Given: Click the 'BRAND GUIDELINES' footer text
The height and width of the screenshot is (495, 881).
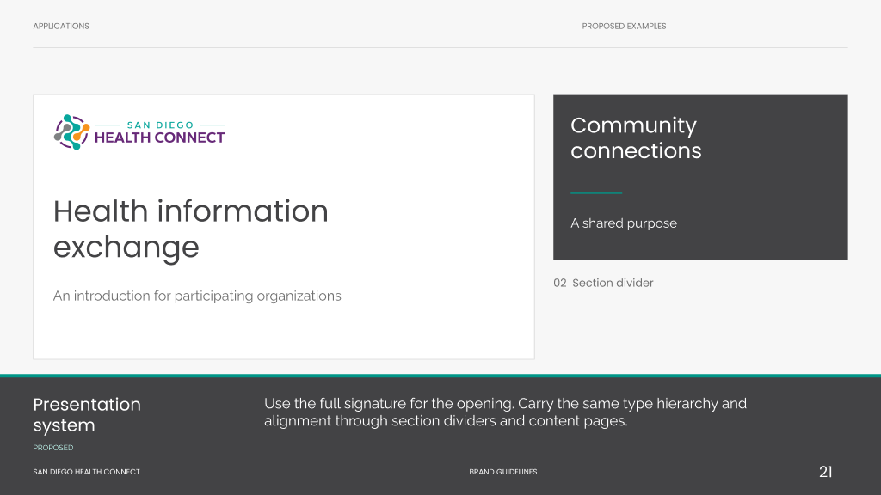Looking at the screenshot, I should 503,472.
